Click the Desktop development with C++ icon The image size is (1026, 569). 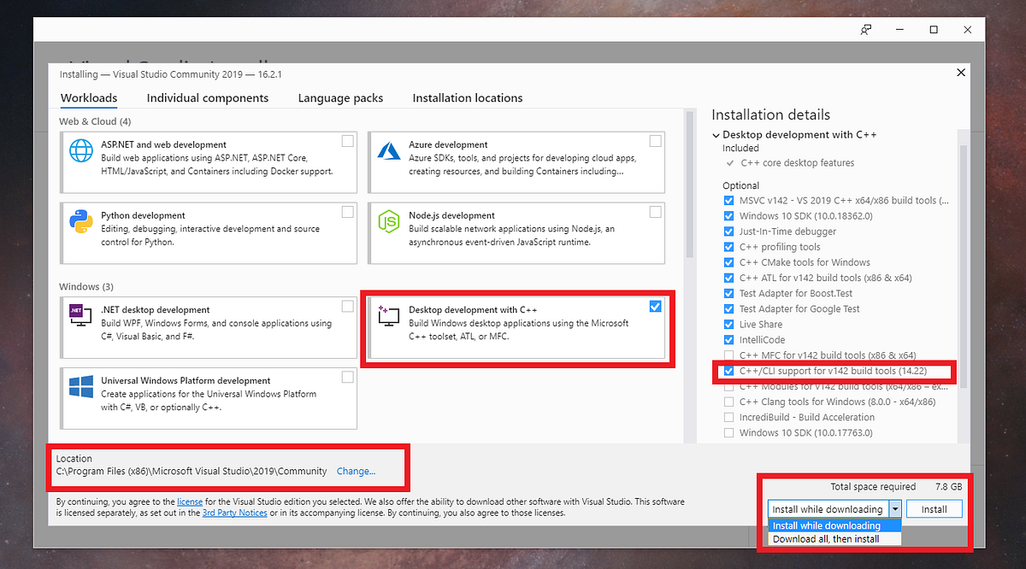[389, 315]
